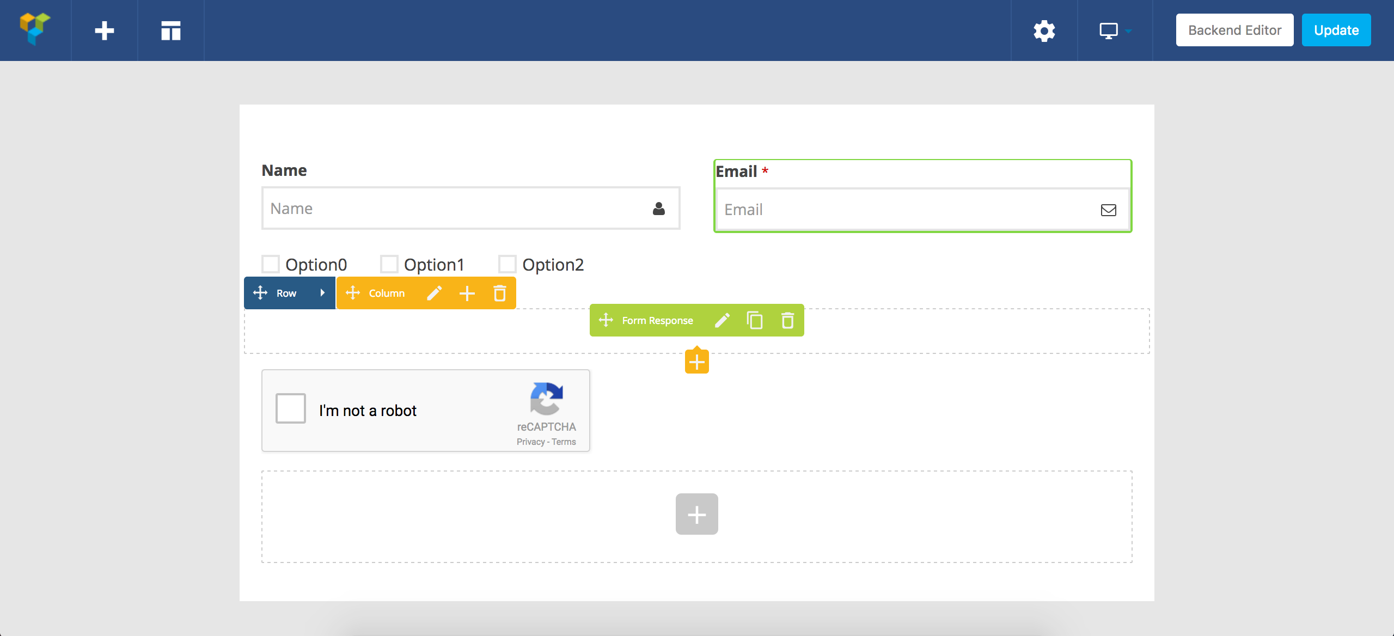Click the delete trash icon on Form Response

787,320
